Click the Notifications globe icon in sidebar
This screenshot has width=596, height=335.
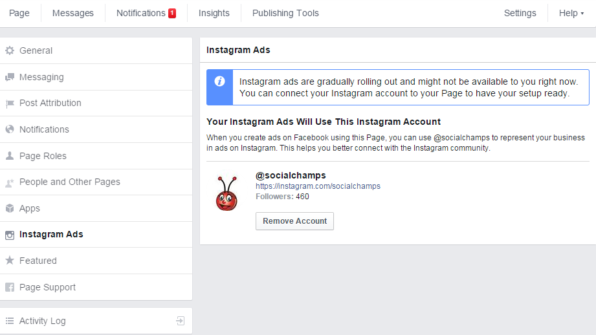click(x=10, y=129)
